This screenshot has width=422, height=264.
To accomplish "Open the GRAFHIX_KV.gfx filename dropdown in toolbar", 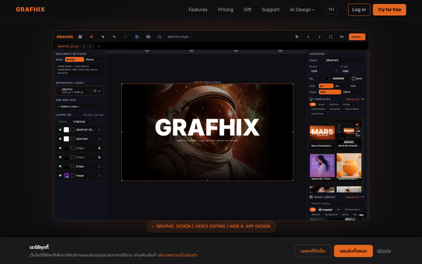I will 179,37.
